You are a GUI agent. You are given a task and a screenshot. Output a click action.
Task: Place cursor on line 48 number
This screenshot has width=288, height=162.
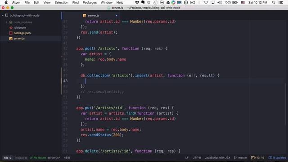coord(65,81)
